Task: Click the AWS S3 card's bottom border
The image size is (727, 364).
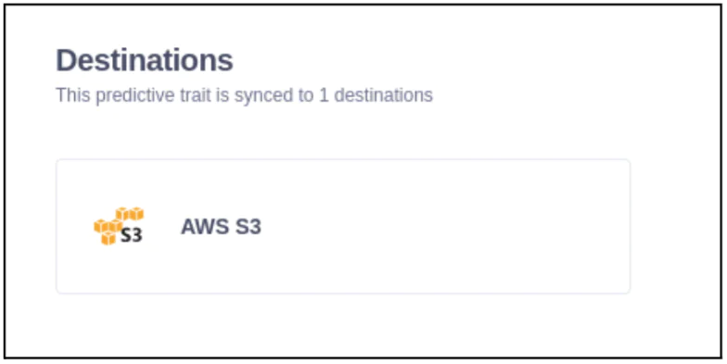Action: click(x=343, y=293)
